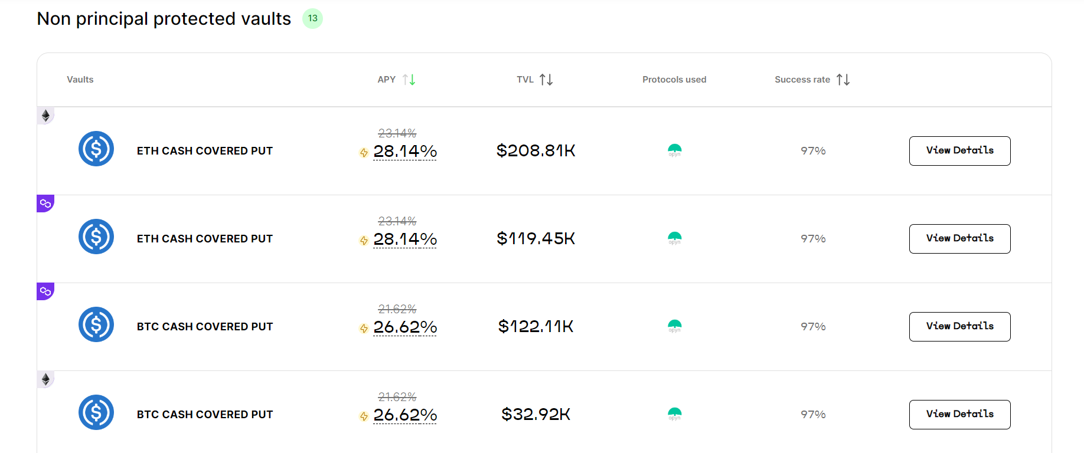1084x453 pixels.
Task: Click boost lightning icon in $32.92K row
Action: click(364, 416)
